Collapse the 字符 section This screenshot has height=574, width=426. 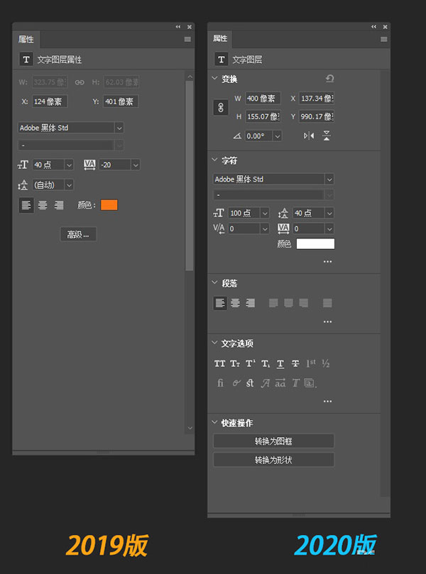pyautogui.click(x=216, y=161)
